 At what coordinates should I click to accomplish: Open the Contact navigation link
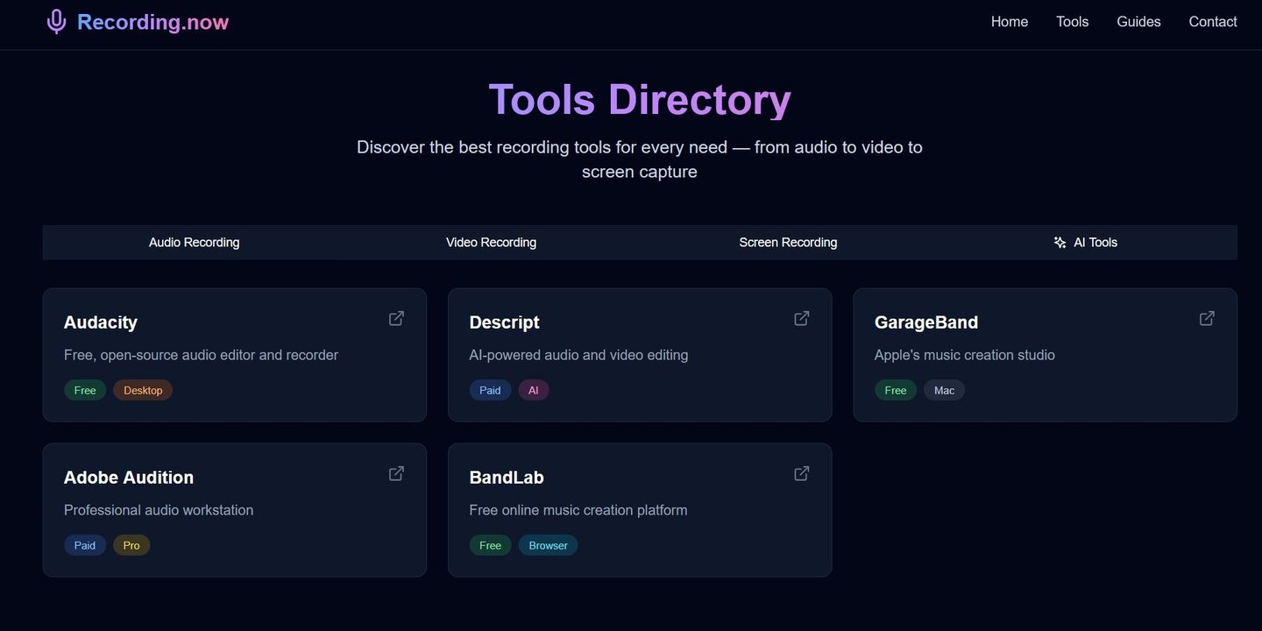pyautogui.click(x=1213, y=22)
